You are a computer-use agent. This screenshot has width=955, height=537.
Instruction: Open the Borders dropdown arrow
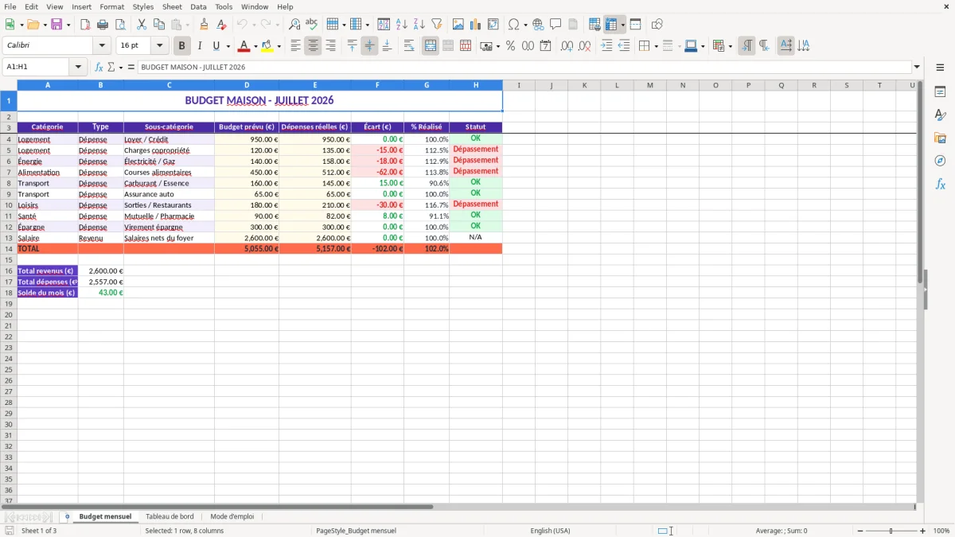(x=656, y=46)
